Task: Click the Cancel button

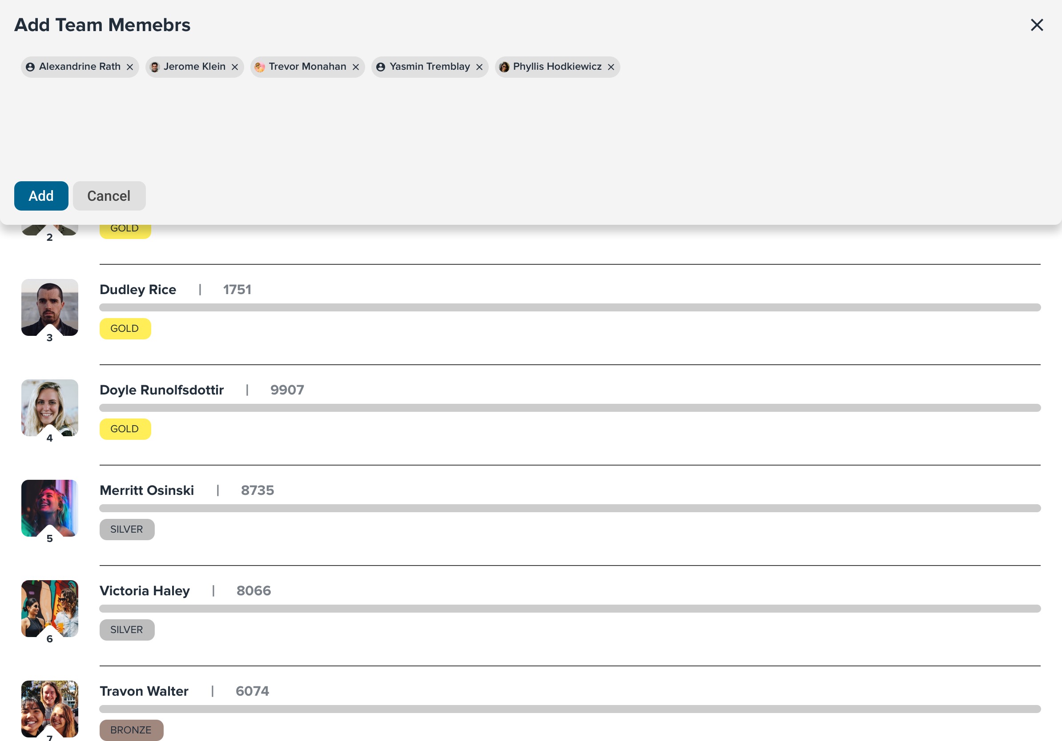Action: point(109,196)
